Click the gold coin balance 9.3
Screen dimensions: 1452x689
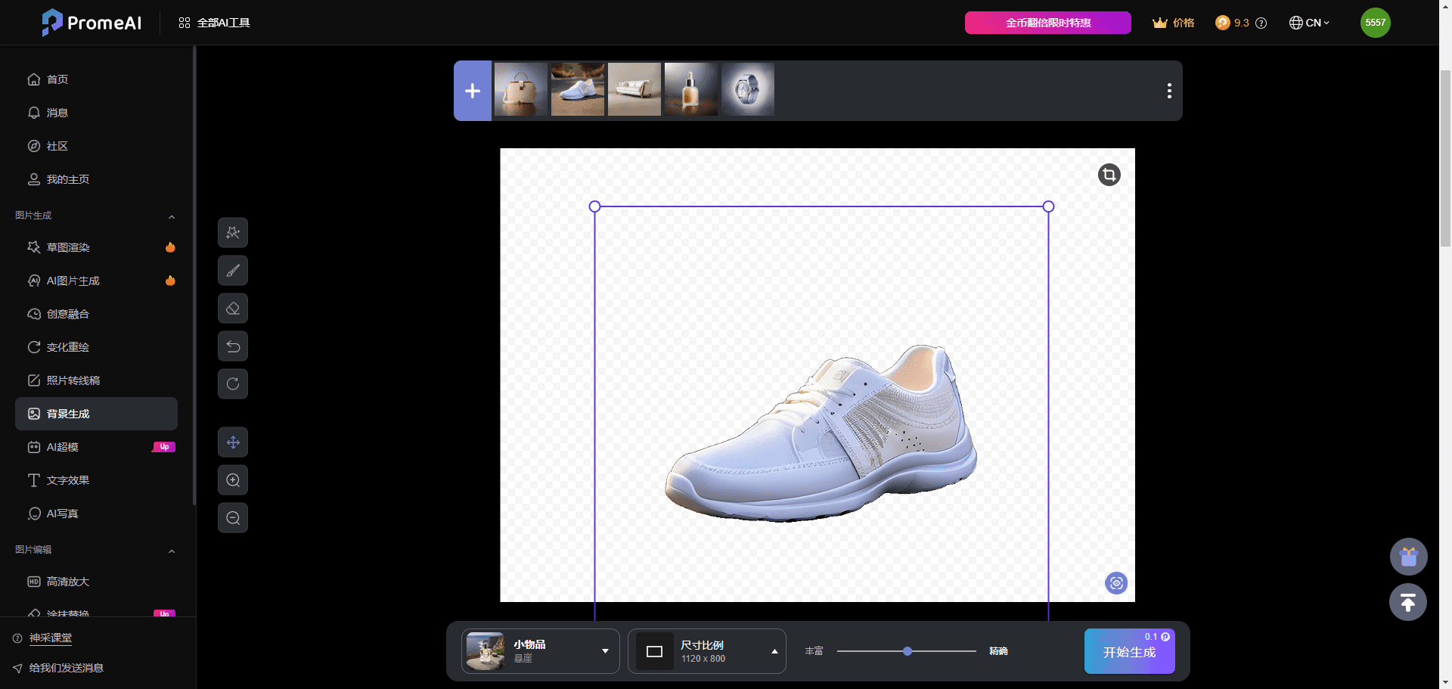point(1232,23)
